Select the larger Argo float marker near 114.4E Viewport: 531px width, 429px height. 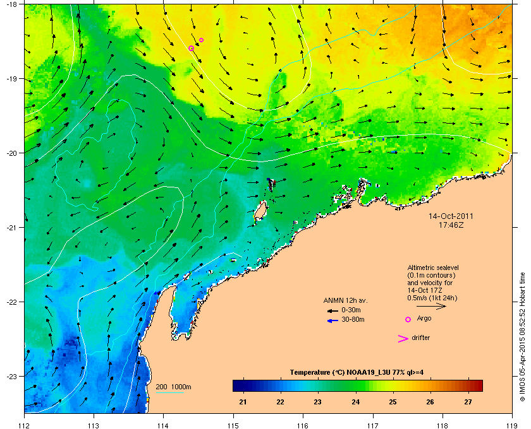(191, 49)
